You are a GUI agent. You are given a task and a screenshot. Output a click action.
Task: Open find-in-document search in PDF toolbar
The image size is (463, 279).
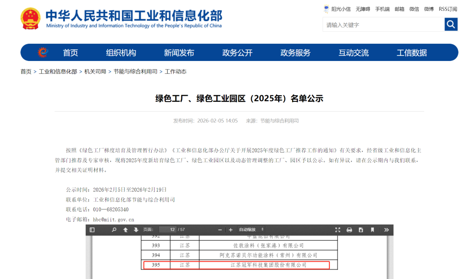114,230
